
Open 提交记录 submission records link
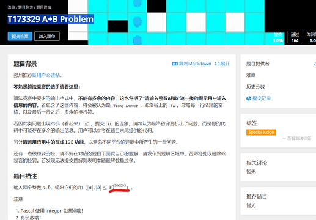coord(262,98)
